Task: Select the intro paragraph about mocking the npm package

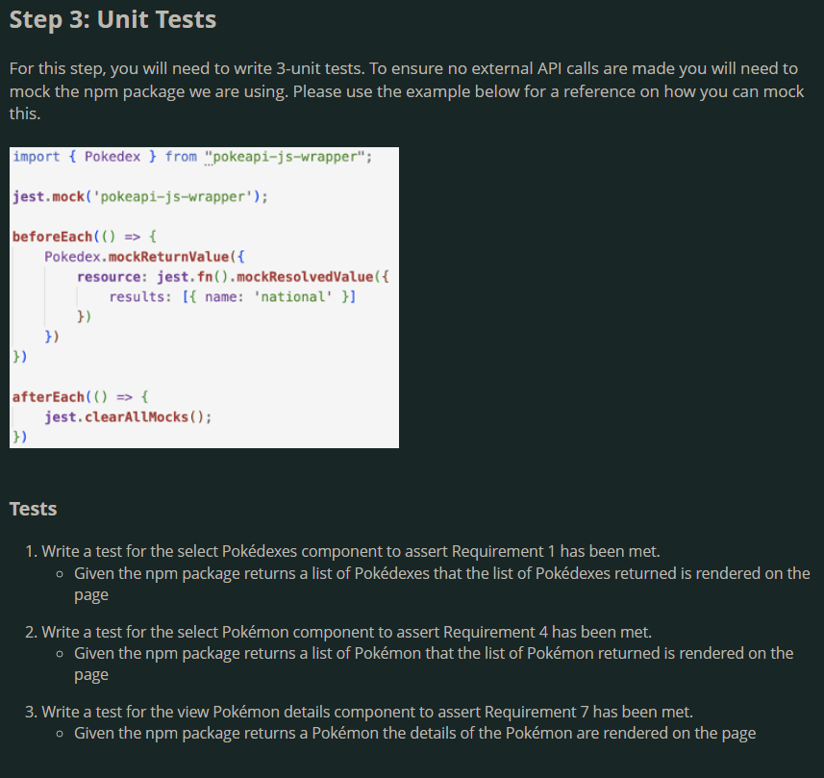Action: 404,90
